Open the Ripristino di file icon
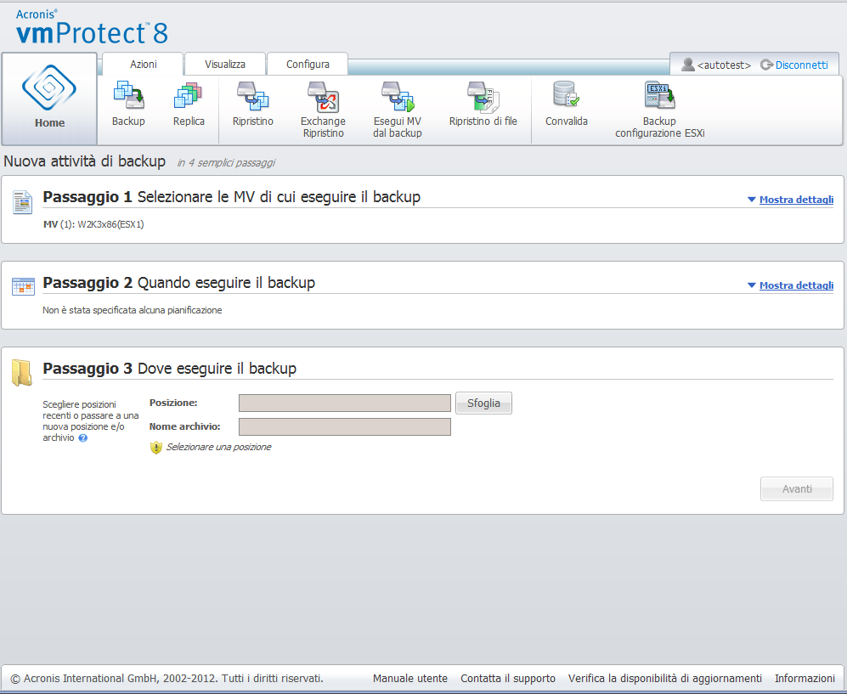This screenshot has height=694, width=847. point(483,96)
